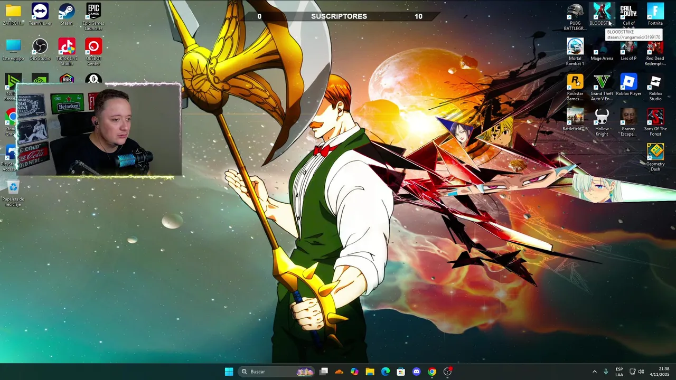Launch the Lies of P shortcut

628,51
